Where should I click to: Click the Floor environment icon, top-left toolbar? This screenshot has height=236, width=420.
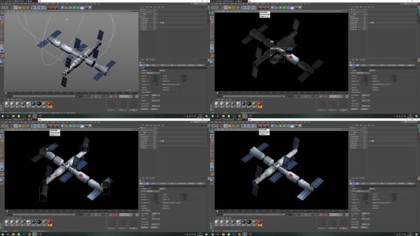82,7
